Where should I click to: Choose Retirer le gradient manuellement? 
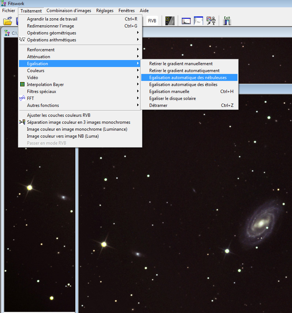tap(189, 64)
